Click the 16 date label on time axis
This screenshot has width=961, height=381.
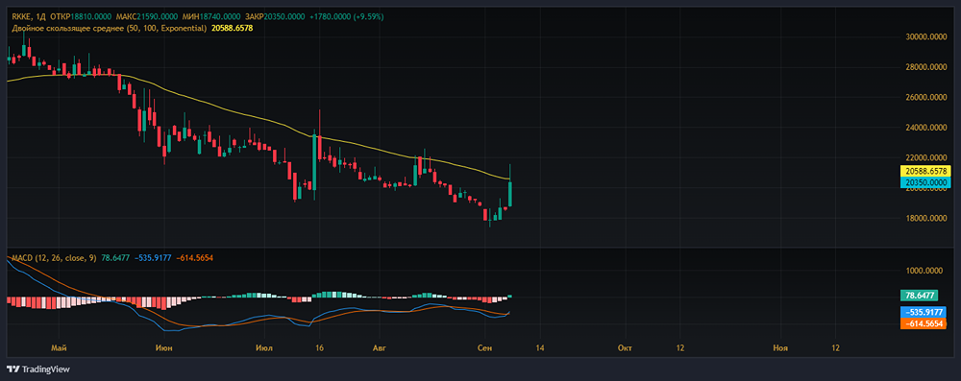[x=319, y=348]
